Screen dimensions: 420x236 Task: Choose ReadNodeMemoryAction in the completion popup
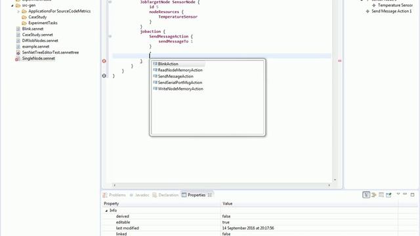point(180,70)
